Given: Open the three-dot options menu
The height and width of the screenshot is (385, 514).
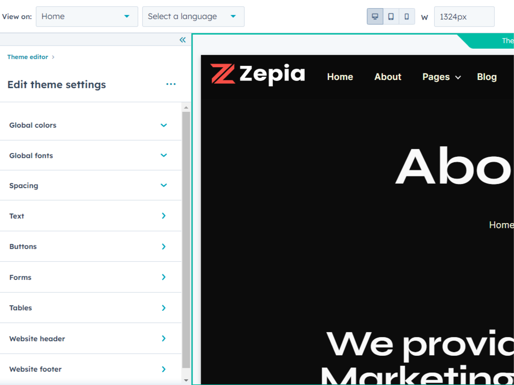Looking at the screenshot, I should [171, 84].
